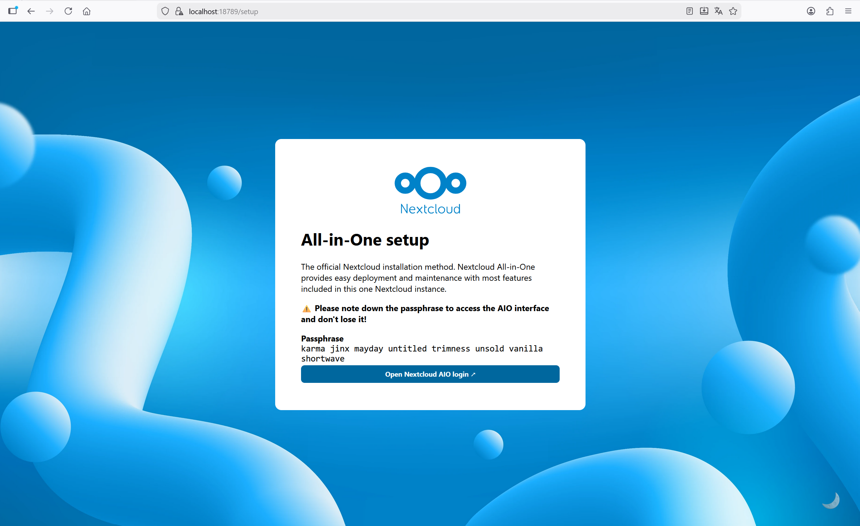Open Reader View for this page
Screen dimensions: 860x526
[689, 11]
